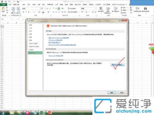Image resolution: width=154 pixels, height=115 pixels.
Task: Select highlighted 信任中心 Trust Center sidebar item
Action: (x=35, y=53)
